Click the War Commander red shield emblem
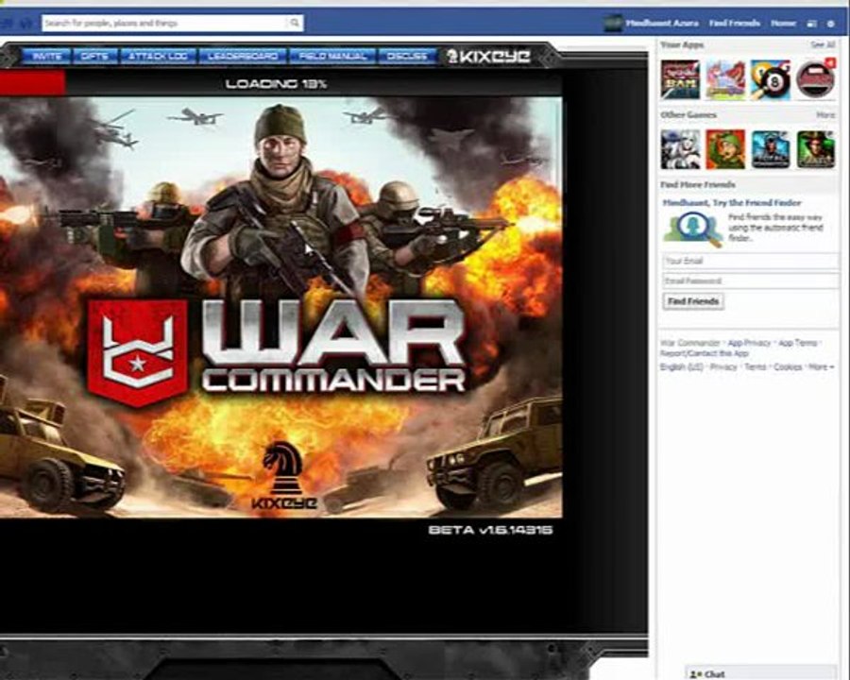Image resolution: width=850 pixels, height=680 pixels. pyautogui.click(x=138, y=353)
